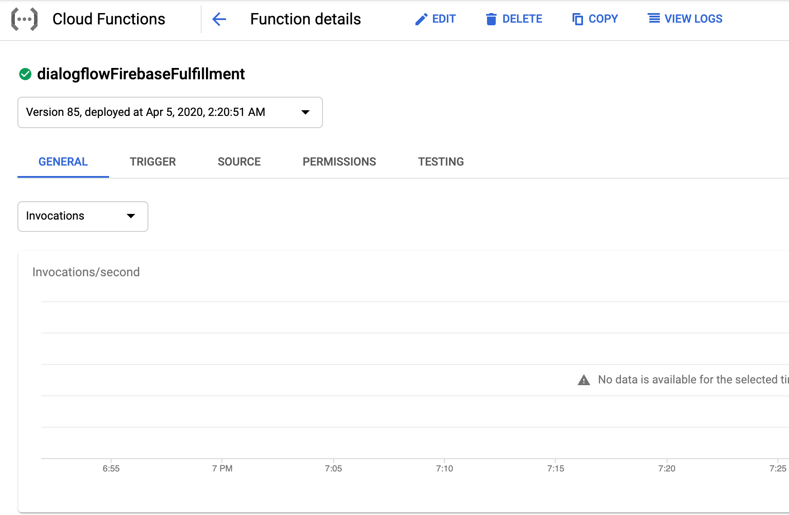Click the 7 PM chart time marker
The height and width of the screenshot is (515, 789).
[222, 468]
